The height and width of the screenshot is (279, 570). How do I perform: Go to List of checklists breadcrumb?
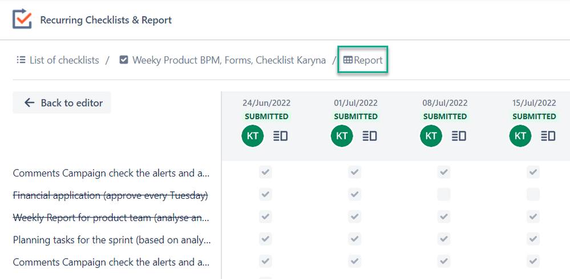[x=64, y=60]
